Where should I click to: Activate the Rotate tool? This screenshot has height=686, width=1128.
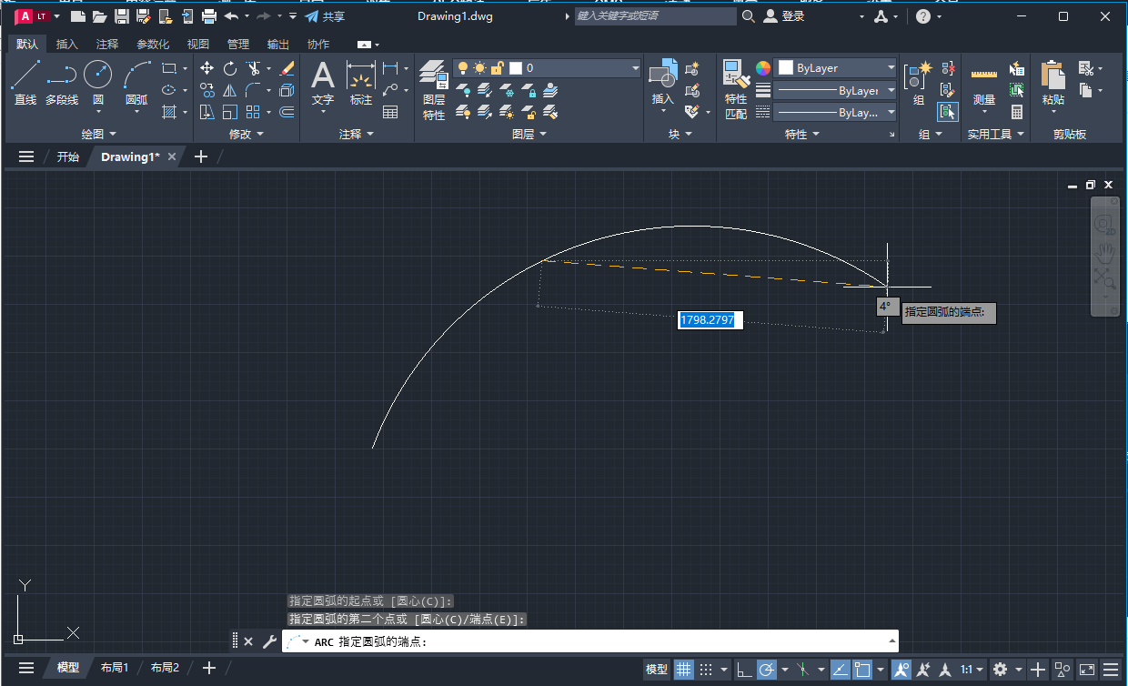click(229, 67)
